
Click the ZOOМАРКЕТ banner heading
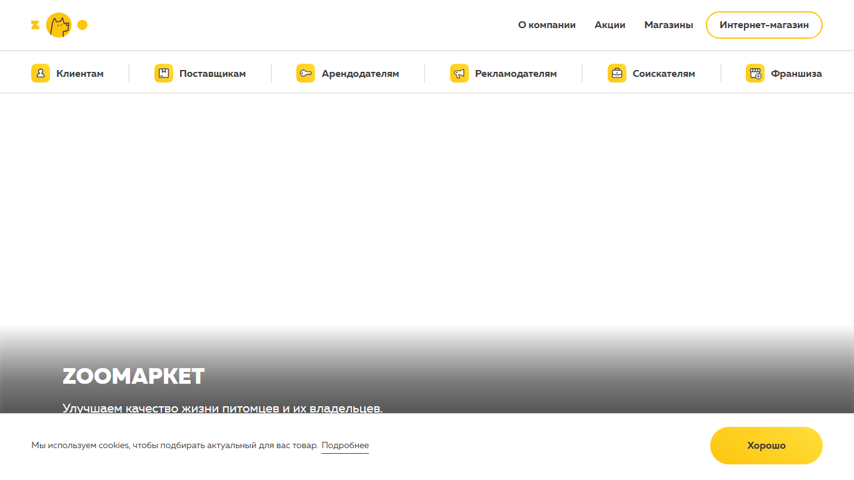(x=134, y=376)
